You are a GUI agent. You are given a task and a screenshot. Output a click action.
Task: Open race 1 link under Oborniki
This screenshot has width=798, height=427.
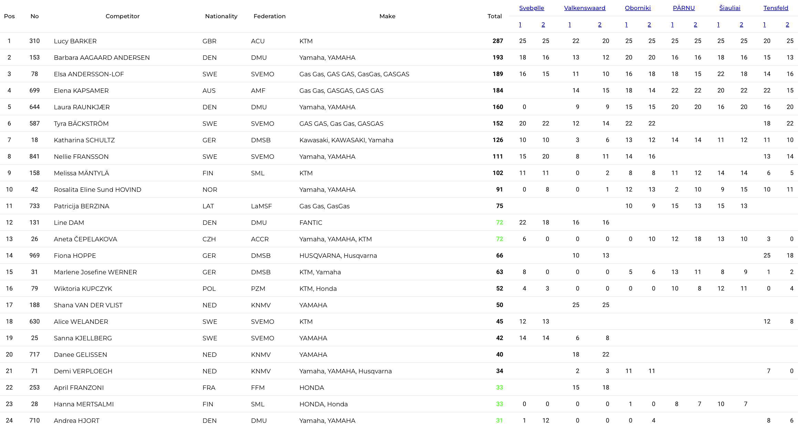(x=626, y=24)
